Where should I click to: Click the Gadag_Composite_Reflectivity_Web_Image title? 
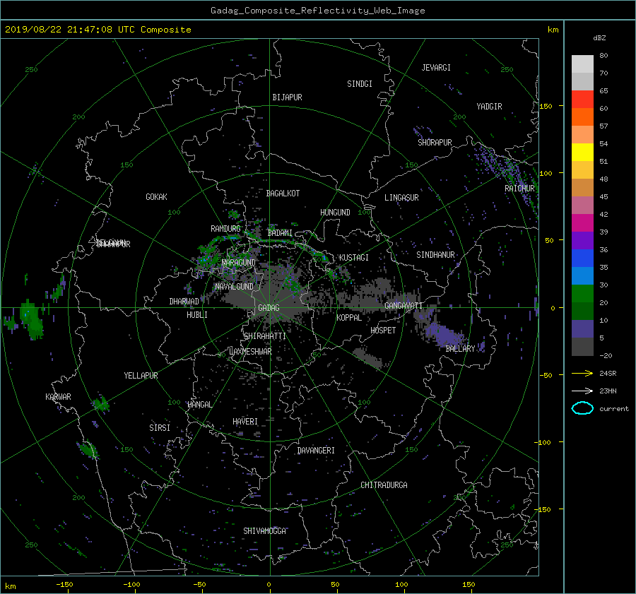click(x=317, y=11)
